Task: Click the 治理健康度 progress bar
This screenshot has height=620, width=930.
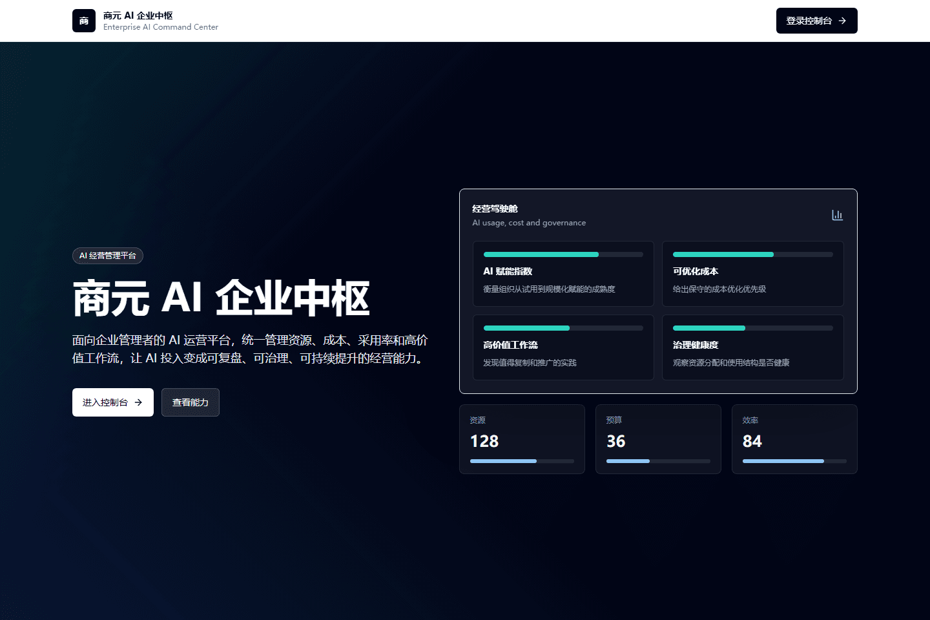Action: pyautogui.click(x=753, y=328)
